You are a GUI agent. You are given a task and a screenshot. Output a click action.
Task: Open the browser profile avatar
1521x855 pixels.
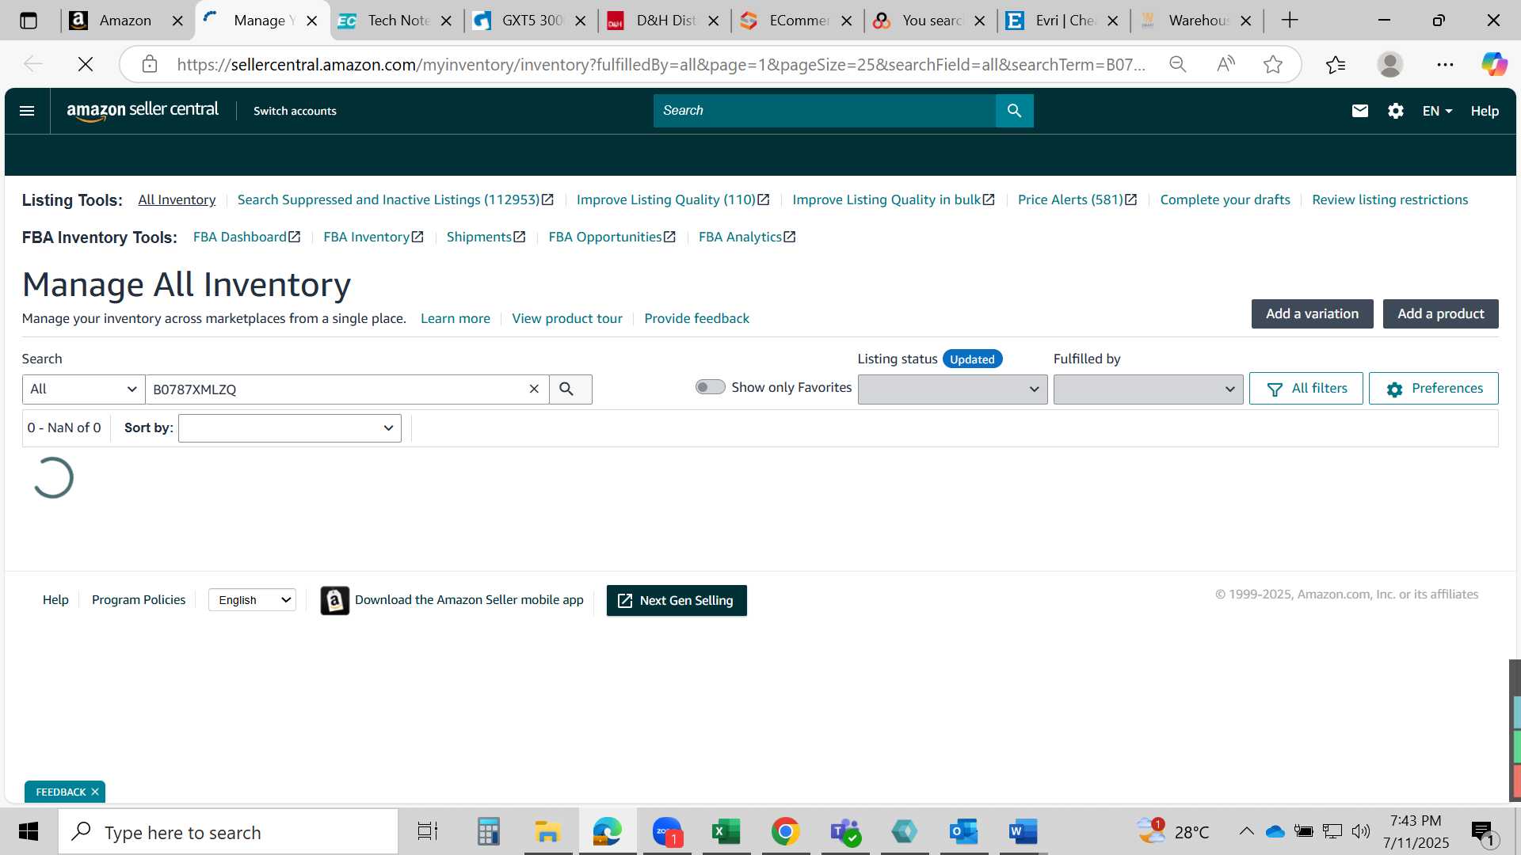pyautogui.click(x=1390, y=64)
